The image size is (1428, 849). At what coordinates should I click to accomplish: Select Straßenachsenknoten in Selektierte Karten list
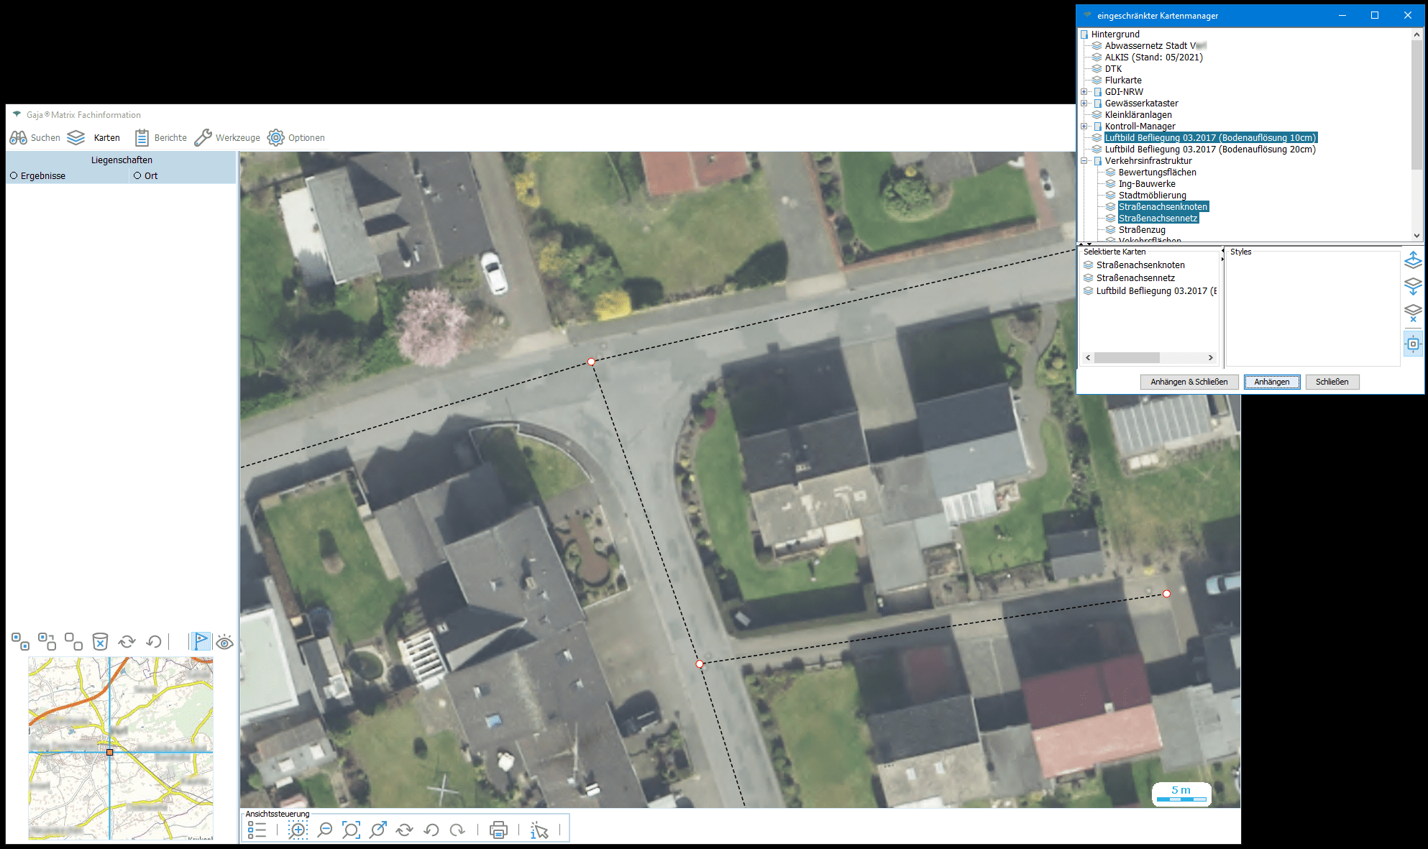1140,265
